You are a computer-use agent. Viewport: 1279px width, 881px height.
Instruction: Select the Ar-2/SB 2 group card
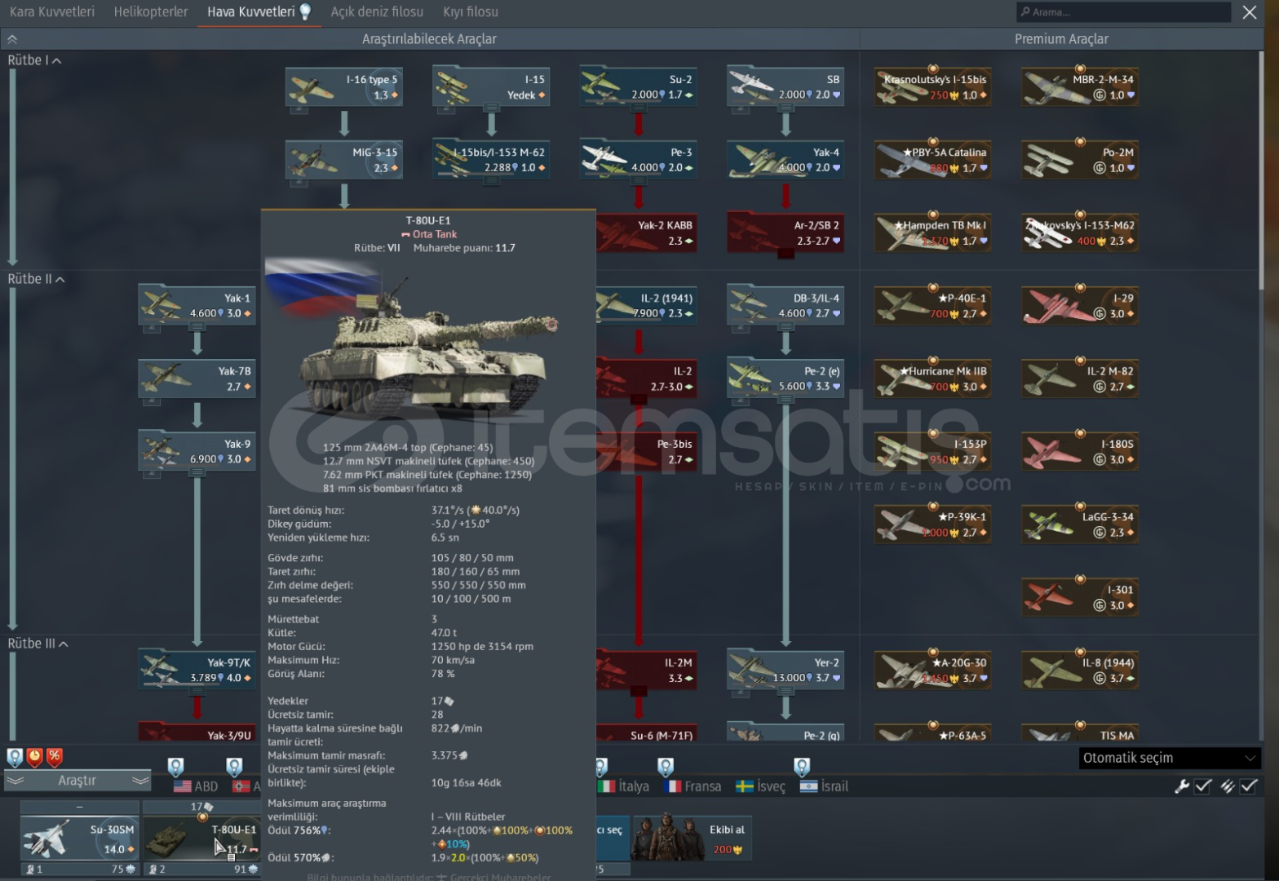785,232
